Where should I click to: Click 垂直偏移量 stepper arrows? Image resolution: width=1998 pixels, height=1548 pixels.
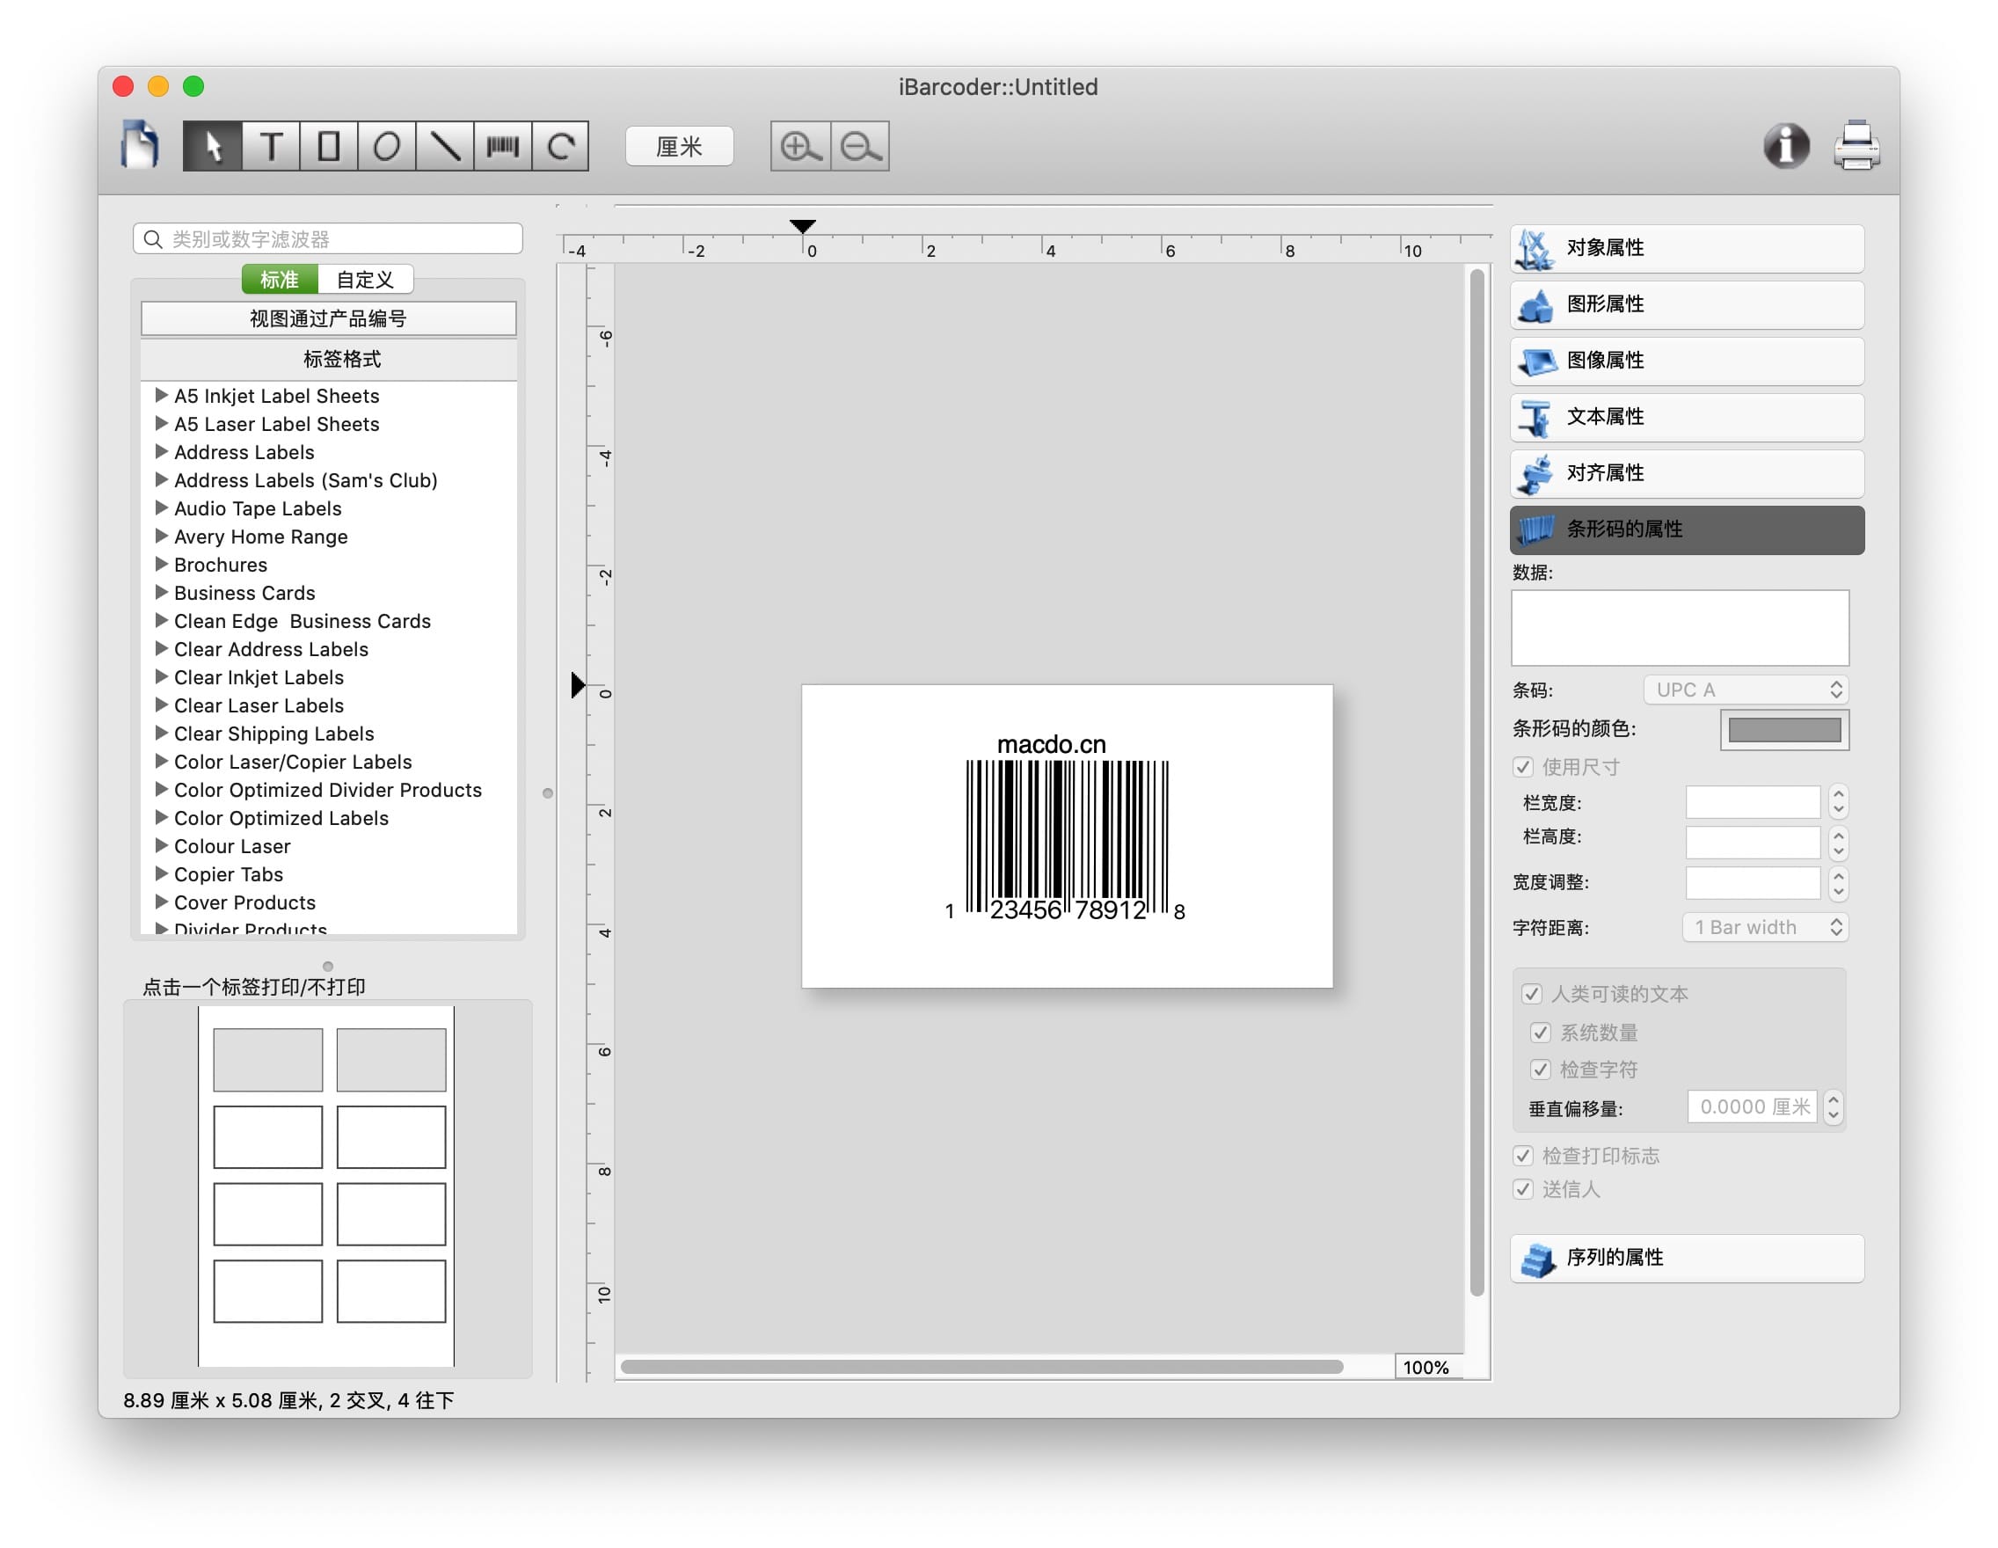click(x=1833, y=1107)
